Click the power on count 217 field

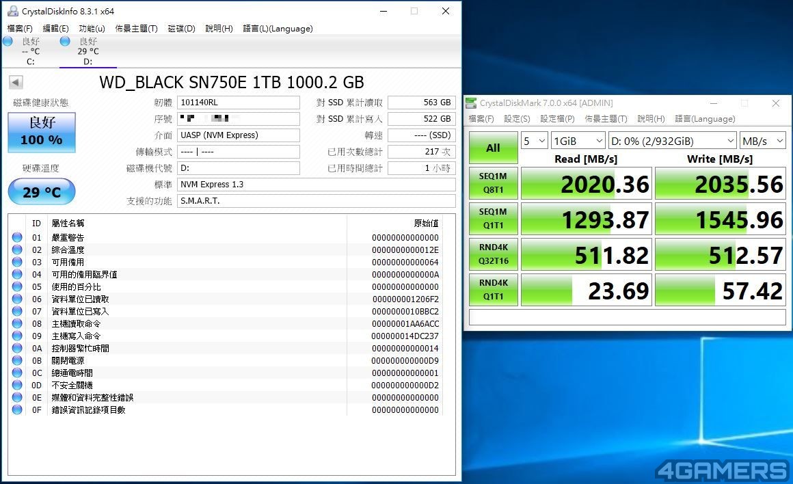(421, 151)
